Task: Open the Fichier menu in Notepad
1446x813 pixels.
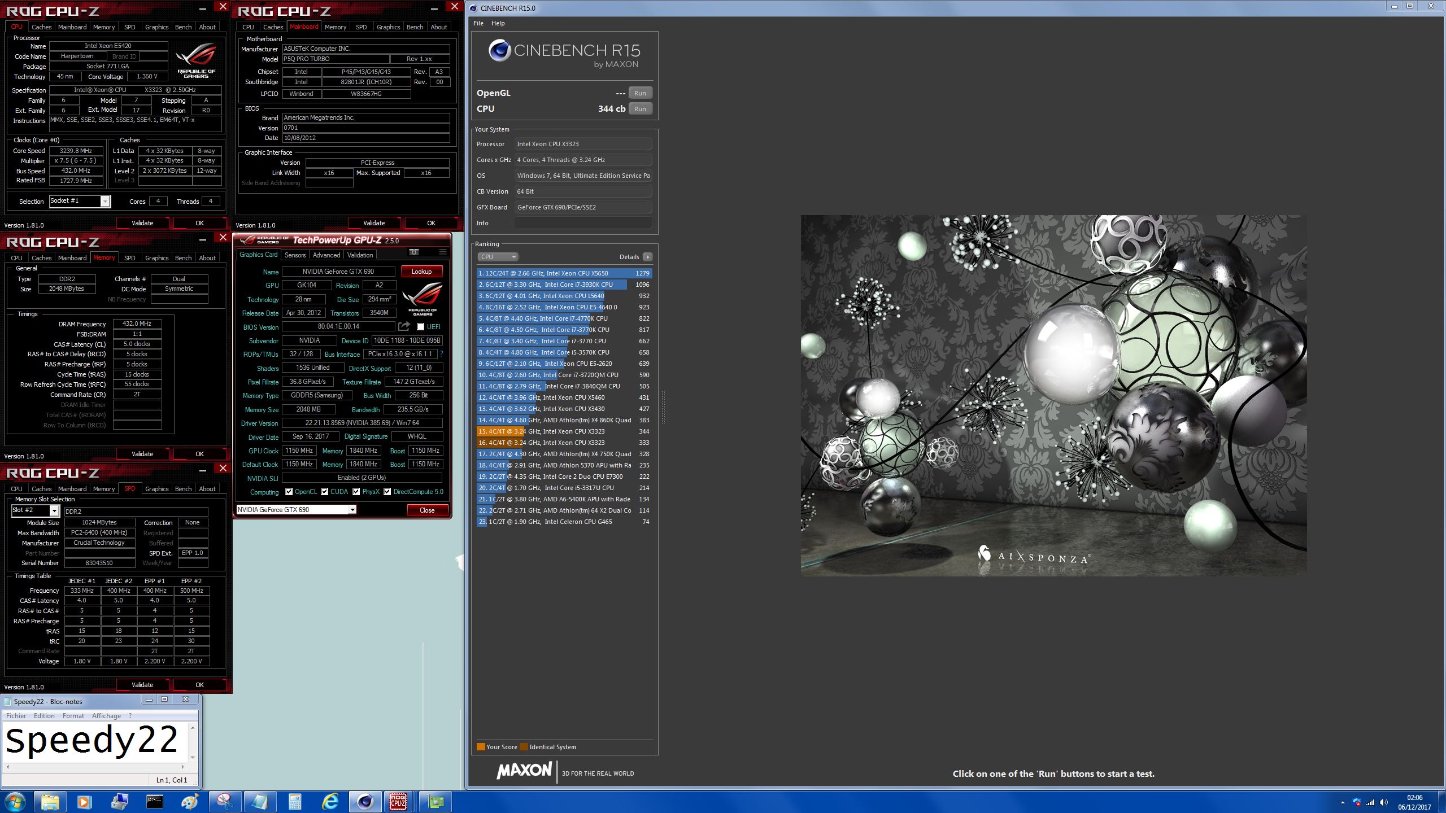Action: [16, 716]
